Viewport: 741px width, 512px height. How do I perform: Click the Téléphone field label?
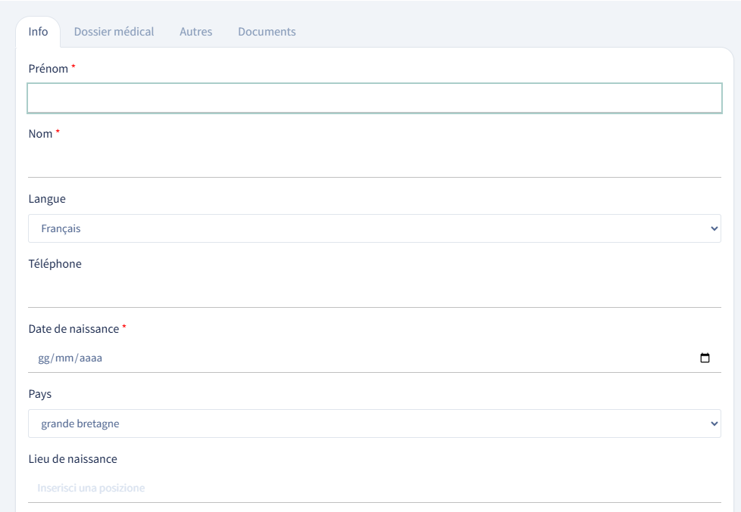55,264
